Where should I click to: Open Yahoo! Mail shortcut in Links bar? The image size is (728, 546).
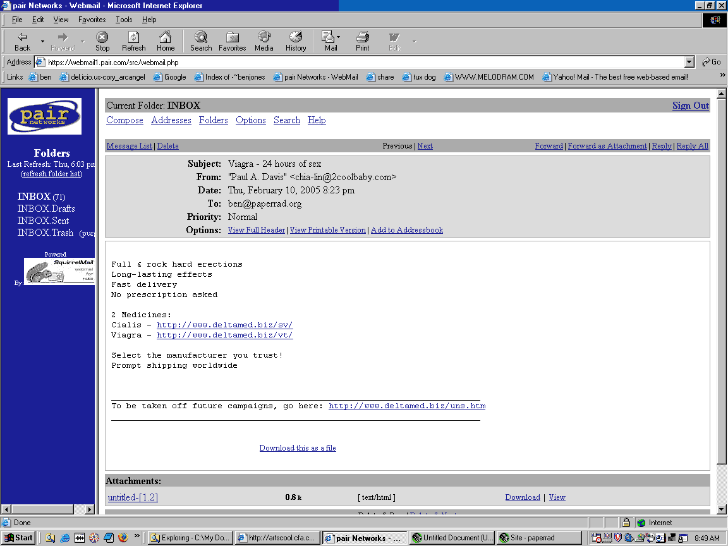point(615,77)
